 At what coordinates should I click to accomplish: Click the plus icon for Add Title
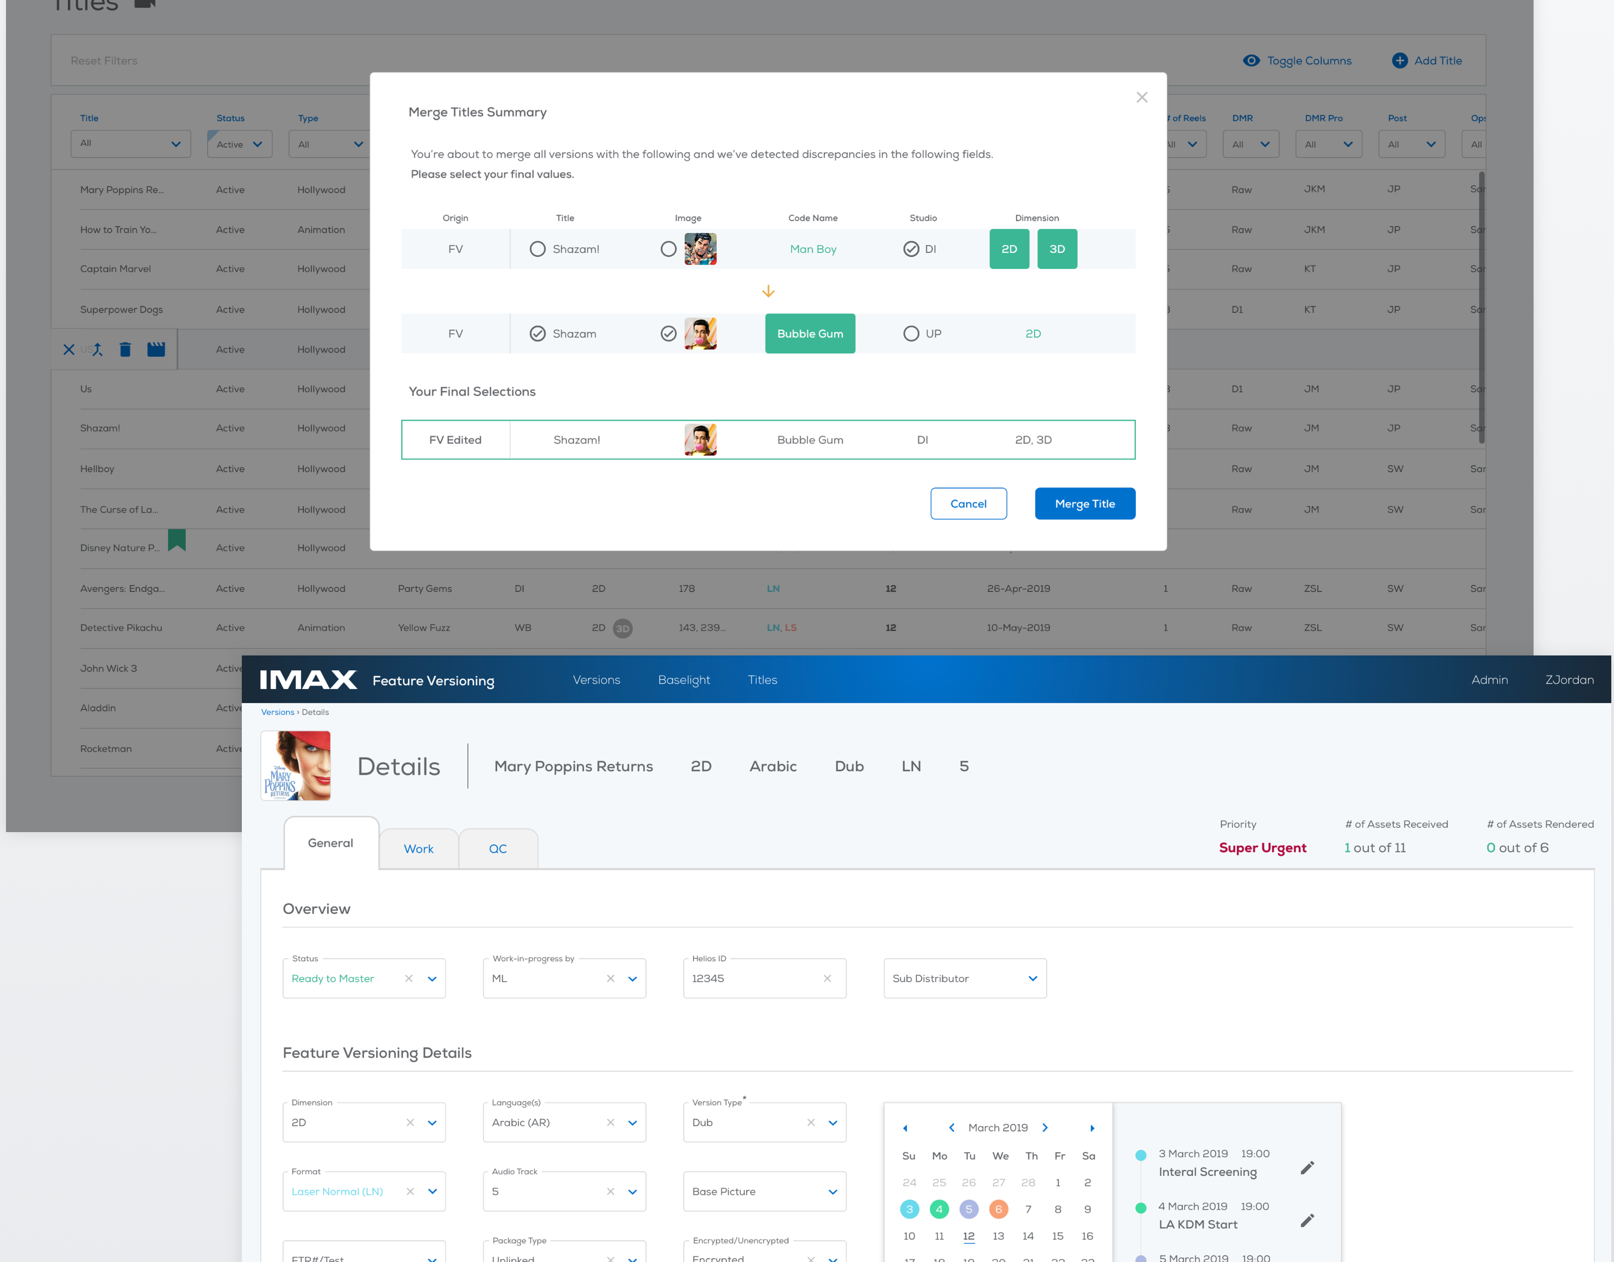click(1400, 61)
